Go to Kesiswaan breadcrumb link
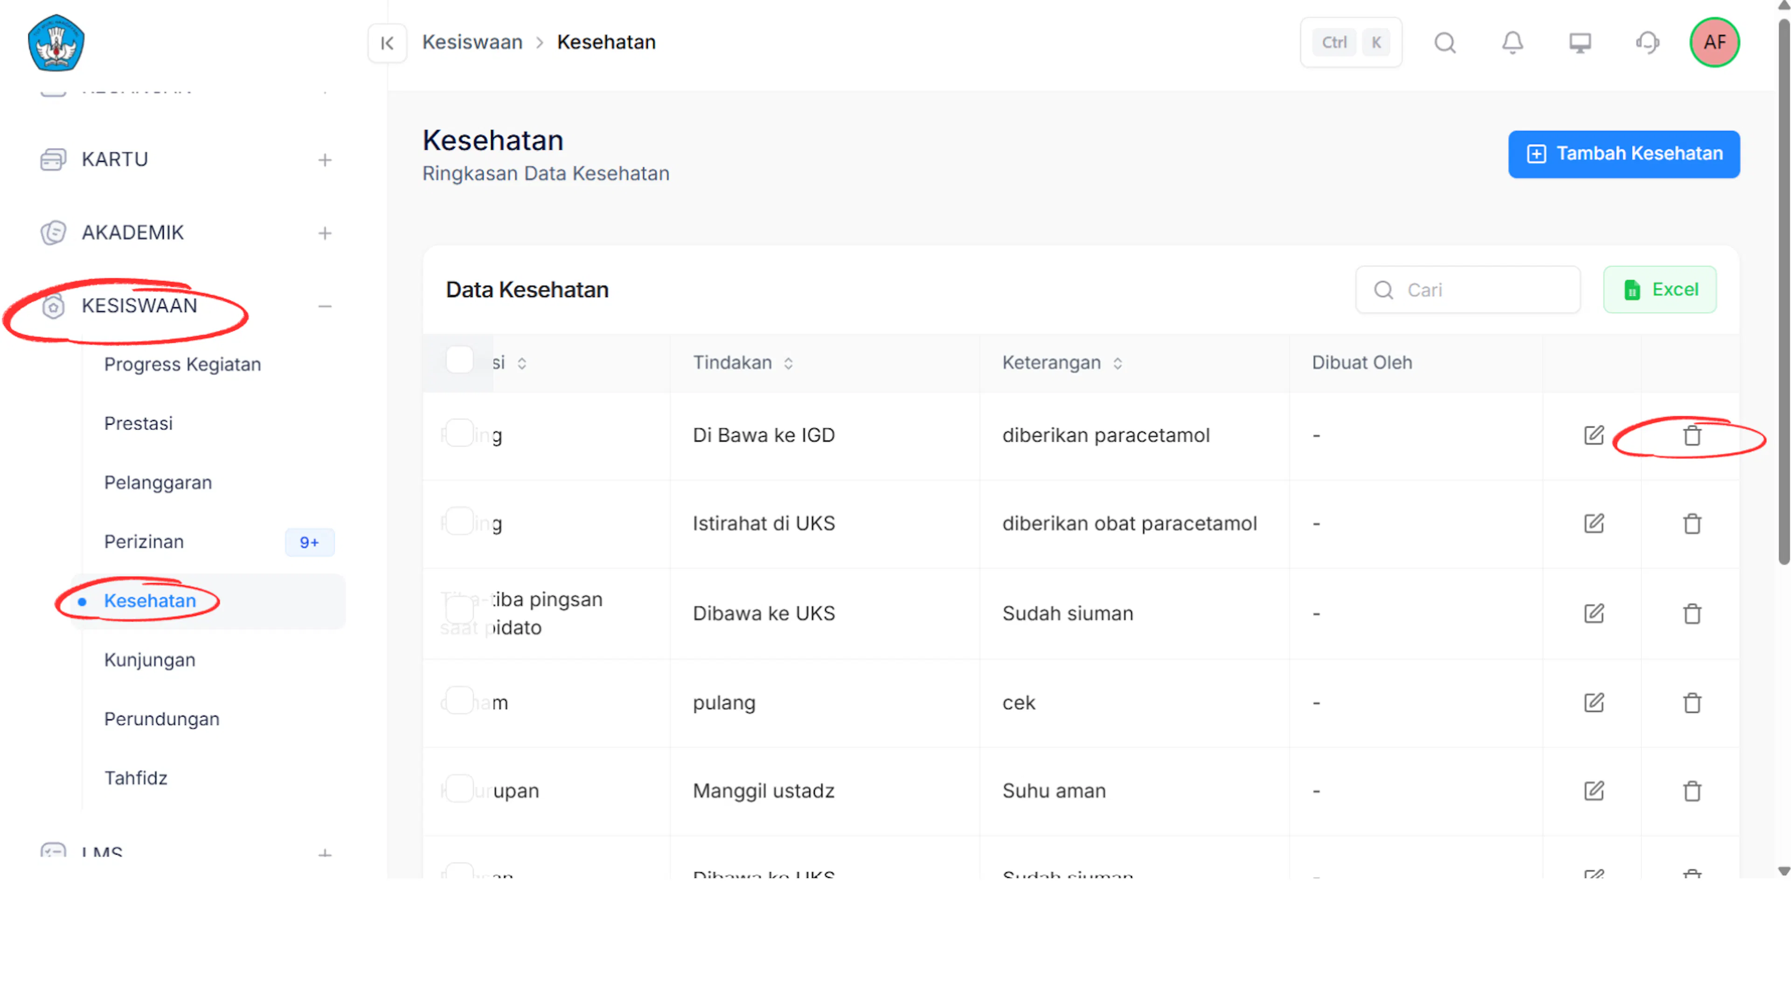The height and width of the screenshot is (1007, 1791). [472, 42]
